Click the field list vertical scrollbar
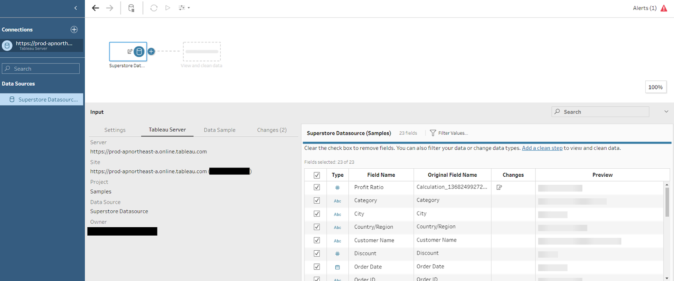 click(667, 202)
